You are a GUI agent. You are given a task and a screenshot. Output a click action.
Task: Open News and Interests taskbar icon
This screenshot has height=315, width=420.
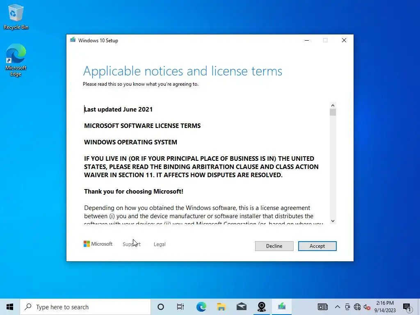point(322,307)
